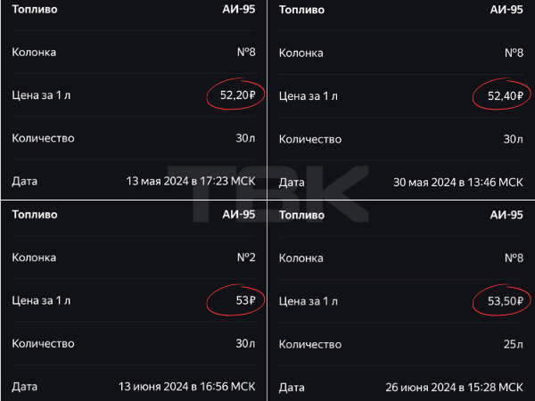535x401 pixels.
Task: Click the Колонка label in top-right receipt
Action: pos(301,53)
